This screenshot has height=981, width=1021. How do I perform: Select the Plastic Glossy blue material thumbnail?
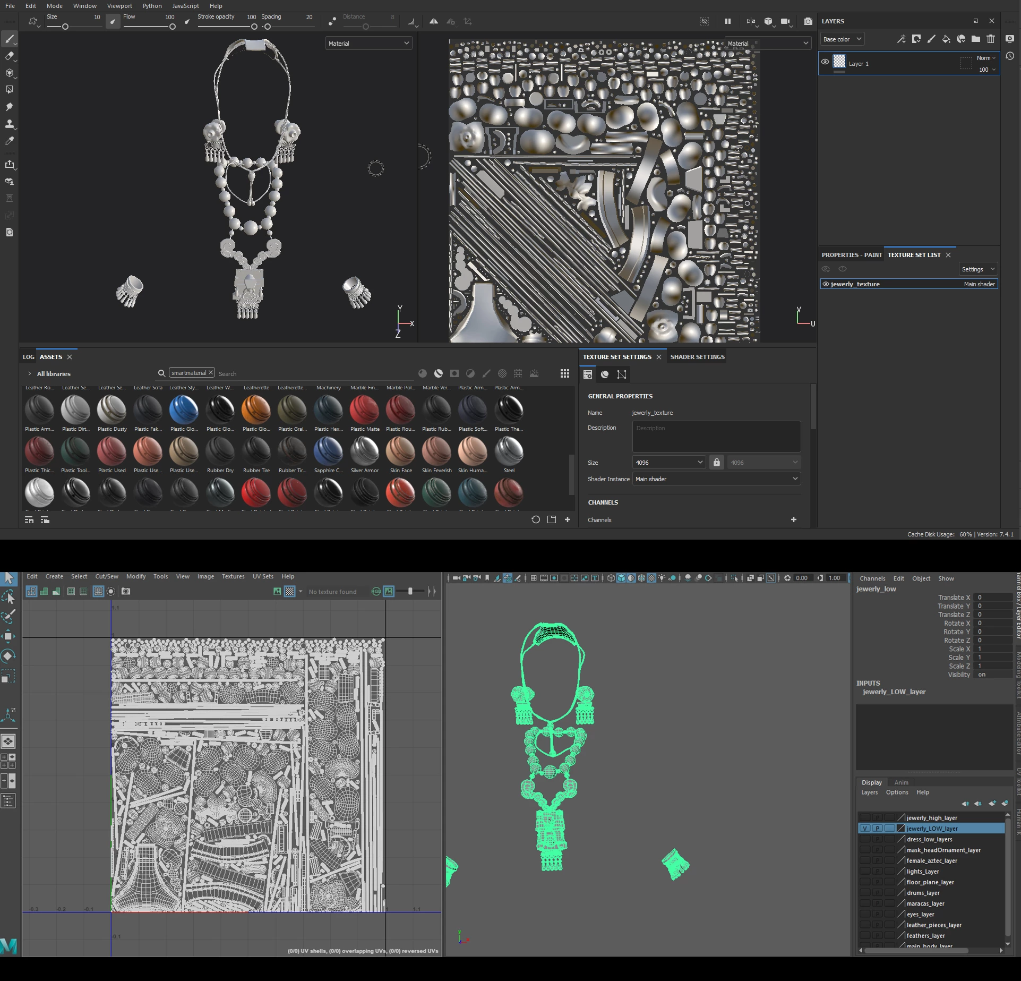pyautogui.click(x=184, y=410)
